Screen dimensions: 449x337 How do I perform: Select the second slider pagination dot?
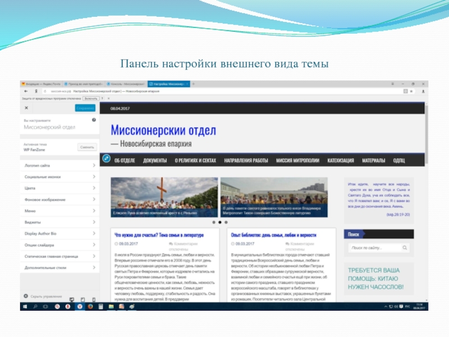pos(220,222)
